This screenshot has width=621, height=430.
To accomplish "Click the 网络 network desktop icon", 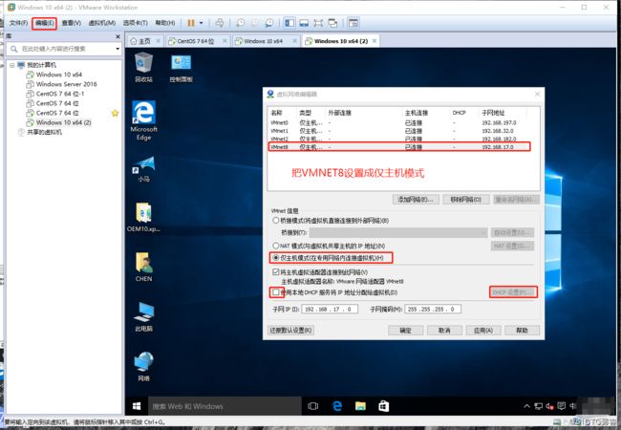I will (143, 366).
